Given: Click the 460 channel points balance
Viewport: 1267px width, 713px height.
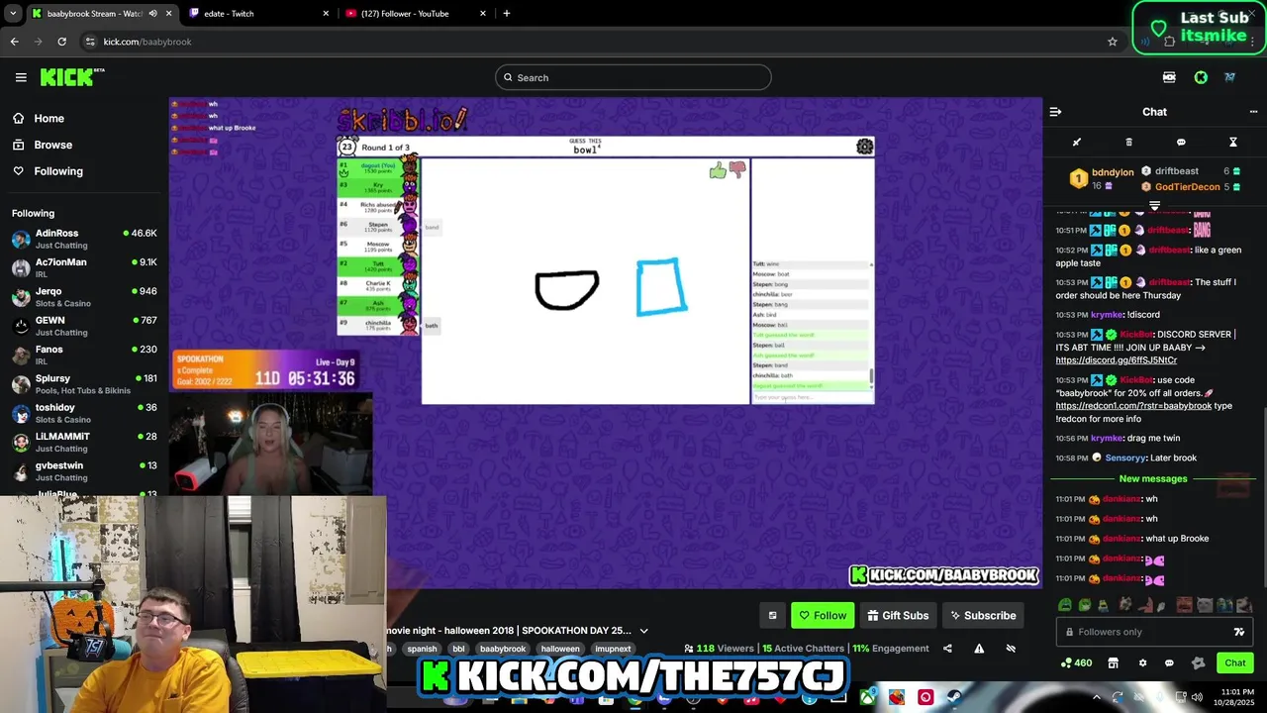Looking at the screenshot, I should click(x=1076, y=663).
